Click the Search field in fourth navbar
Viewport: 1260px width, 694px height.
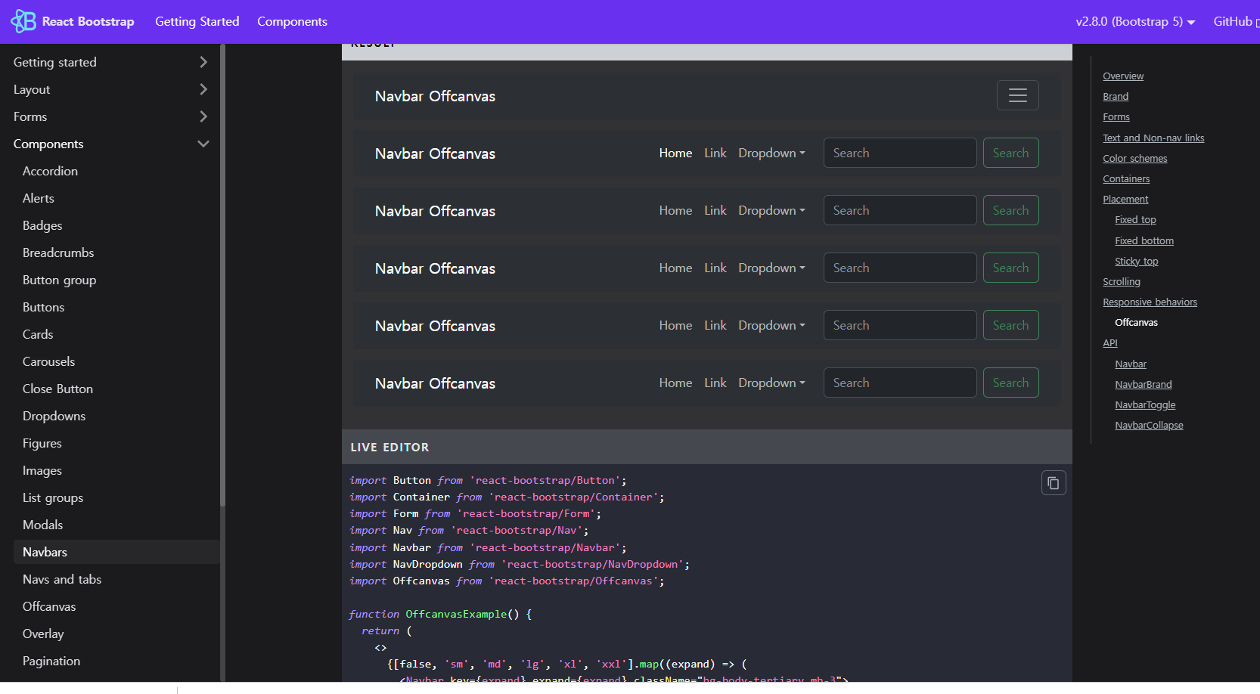tap(900, 268)
